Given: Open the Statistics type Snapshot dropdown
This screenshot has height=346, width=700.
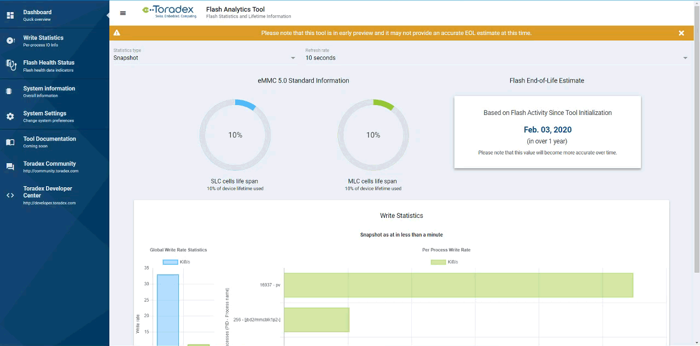Looking at the screenshot, I should [205, 57].
